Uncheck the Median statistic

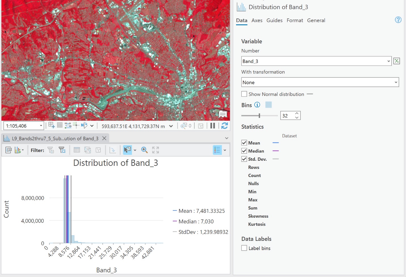244,151
